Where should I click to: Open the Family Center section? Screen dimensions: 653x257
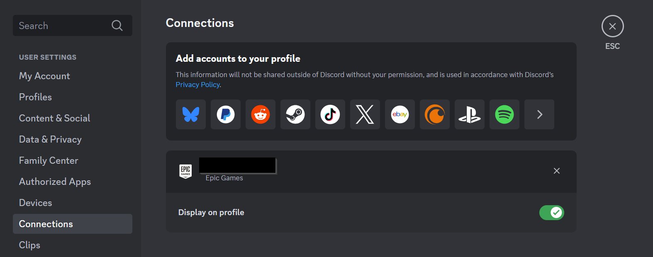(x=49, y=160)
